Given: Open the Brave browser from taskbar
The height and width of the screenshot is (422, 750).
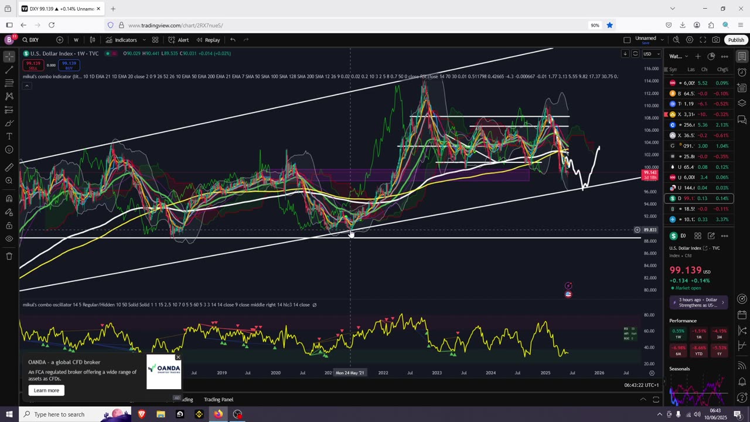Looking at the screenshot, I should 141,414.
